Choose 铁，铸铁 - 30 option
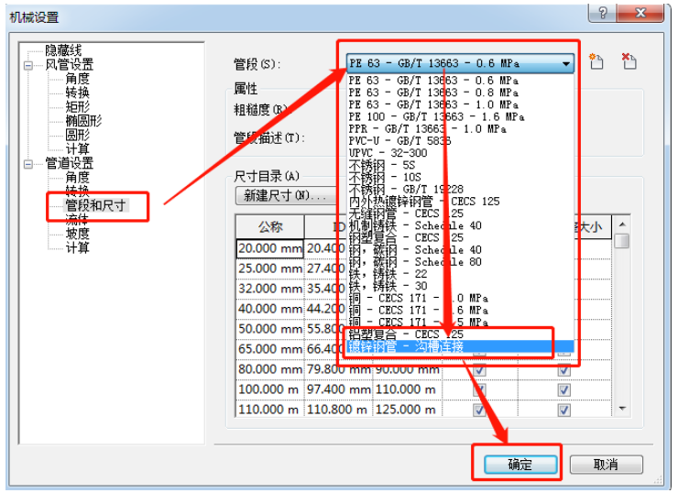 tap(461, 286)
